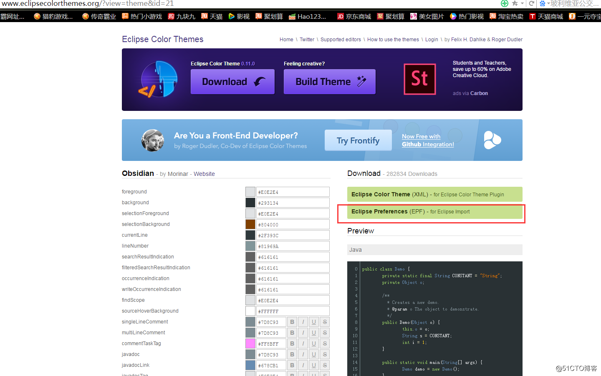Toggle underline for javadoc

tap(314, 354)
